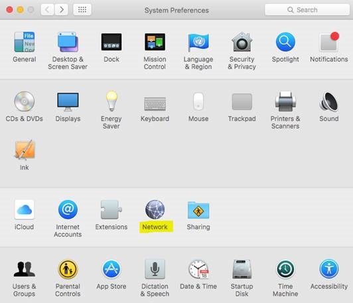This screenshot has height=303, width=353.
Task: Click the Show All grid button
Action: (x=82, y=10)
